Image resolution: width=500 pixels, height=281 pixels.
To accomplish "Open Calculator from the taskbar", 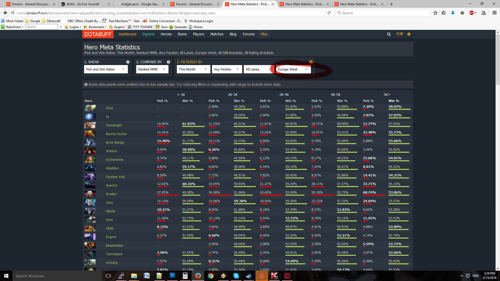I will pyautogui.click(x=185, y=276).
